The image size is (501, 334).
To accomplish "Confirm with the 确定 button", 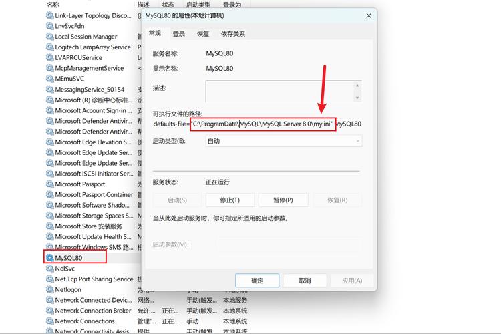I will 257,281.
